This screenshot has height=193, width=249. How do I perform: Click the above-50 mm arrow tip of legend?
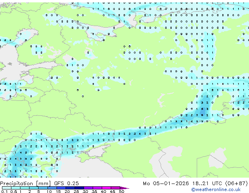tap(124, 188)
